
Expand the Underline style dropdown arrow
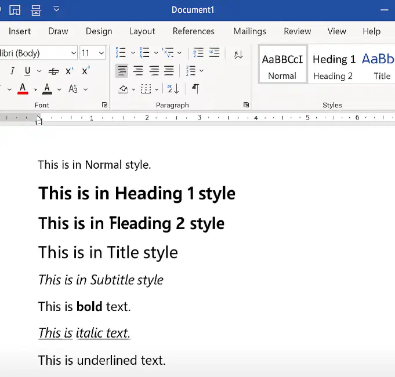coord(39,71)
